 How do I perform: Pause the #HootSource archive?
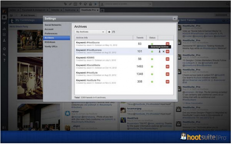[x=167, y=44]
